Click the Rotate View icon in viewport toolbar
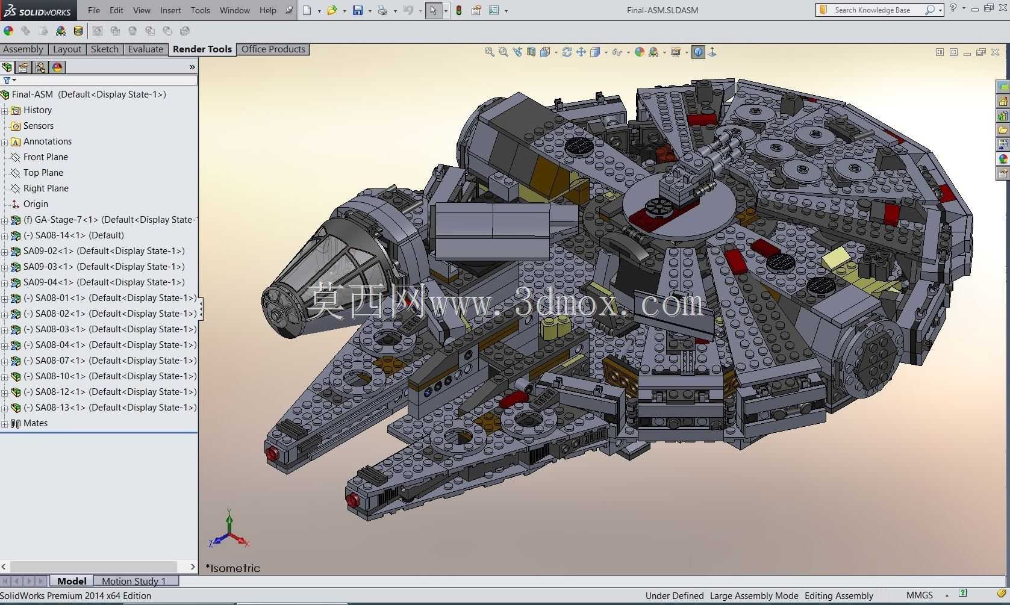This screenshot has width=1010, height=605. [567, 52]
